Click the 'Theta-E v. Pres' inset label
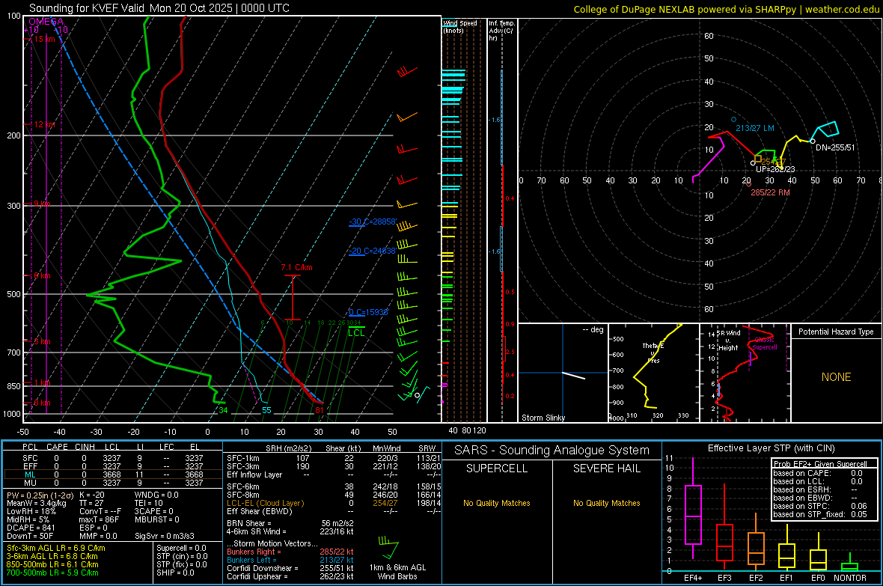 [x=653, y=352]
